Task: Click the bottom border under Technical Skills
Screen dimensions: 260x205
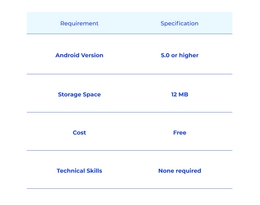Action: tap(129, 188)
